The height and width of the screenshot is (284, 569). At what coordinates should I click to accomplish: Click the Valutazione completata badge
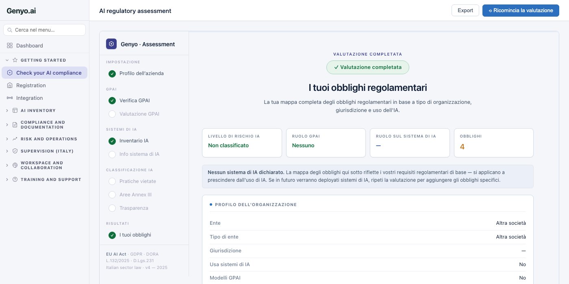[x=368, y=67]
